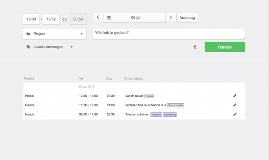Image resolution: width=269 pixels, height=160 pixels.
Task: Click the 12:30 - 13:00 time cell
Action: (x=88, y=96)
